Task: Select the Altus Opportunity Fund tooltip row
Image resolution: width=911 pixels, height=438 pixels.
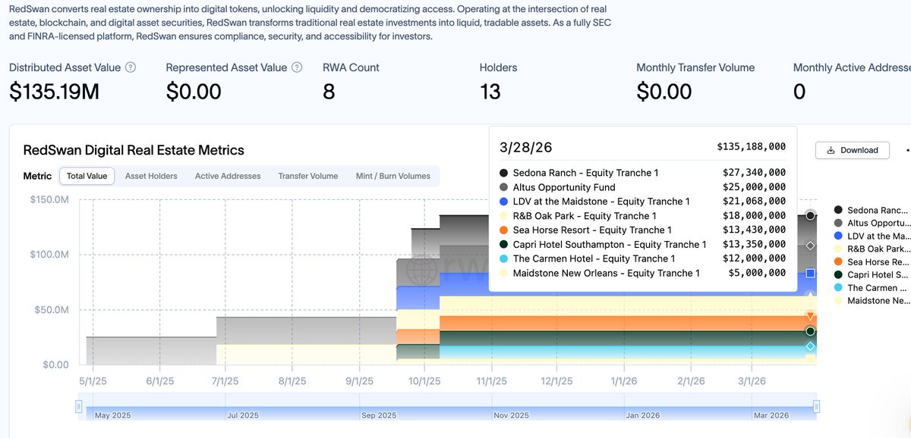Action: [x=643, y=187]
